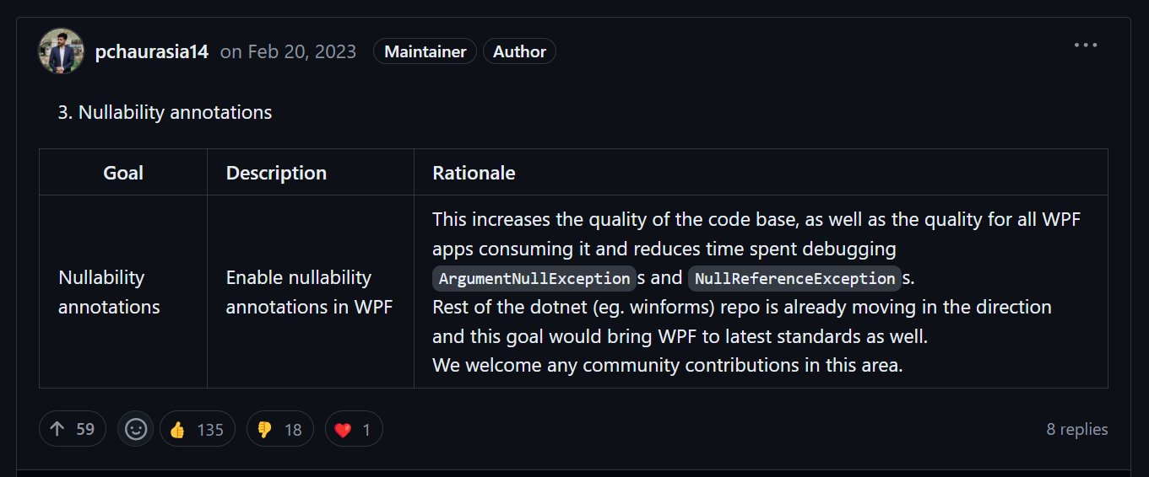The width and height of the screenshot is (1149, 477).
Task: Open the emoji reaction picker
Action: [x=135, y=429]
